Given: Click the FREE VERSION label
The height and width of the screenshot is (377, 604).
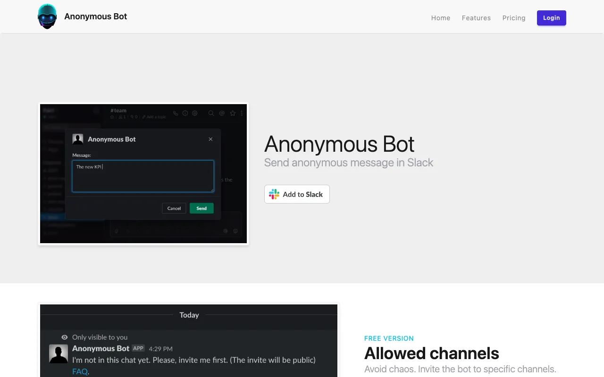Looking at the screenshot, I should tap(389, 338).
